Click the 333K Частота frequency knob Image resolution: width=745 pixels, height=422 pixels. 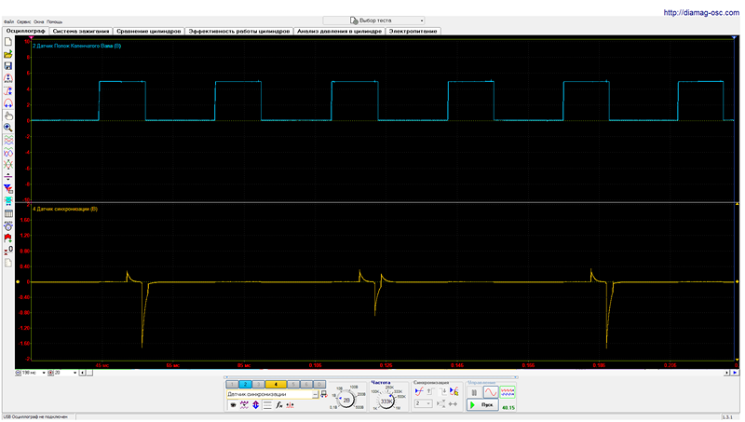387,402
